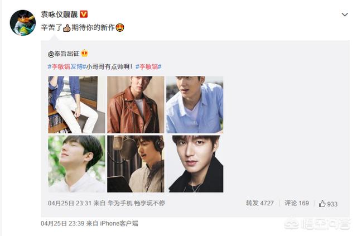This screenshot has height=236, width=357.
Task: Click the 袁咏仪靓靓 profile avatar
Action: pos(23,23)
